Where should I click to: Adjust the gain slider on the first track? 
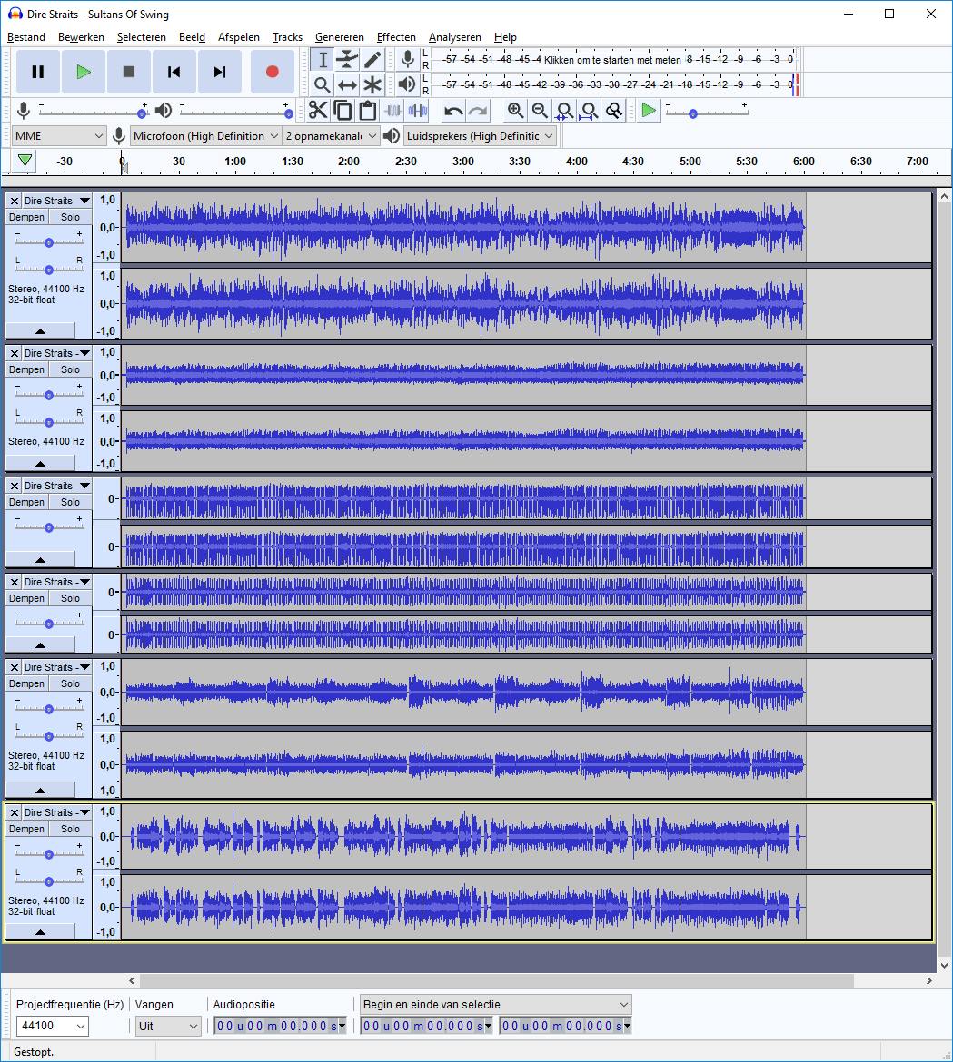(48, 241)
